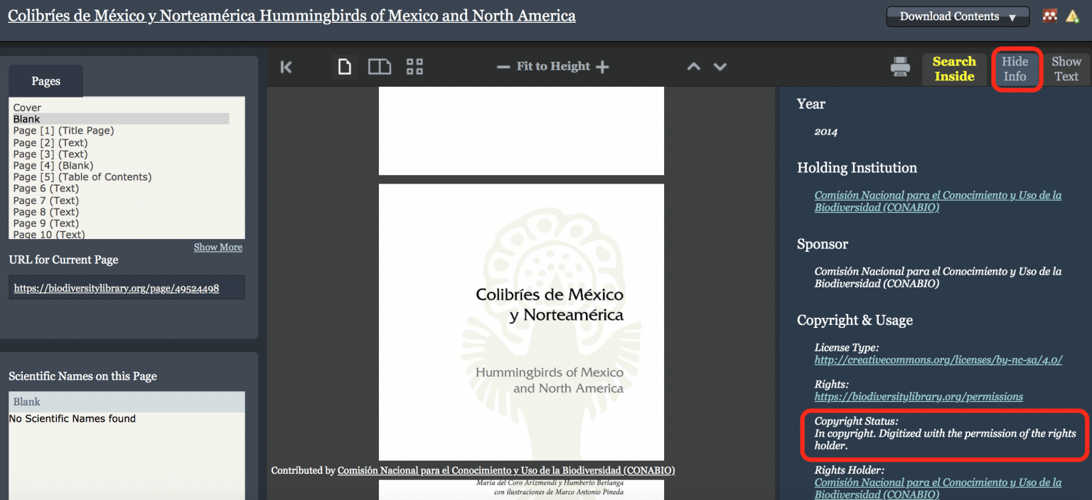Toggle the Show Text button
1092x500 pixels.
tap(1066, 69)
